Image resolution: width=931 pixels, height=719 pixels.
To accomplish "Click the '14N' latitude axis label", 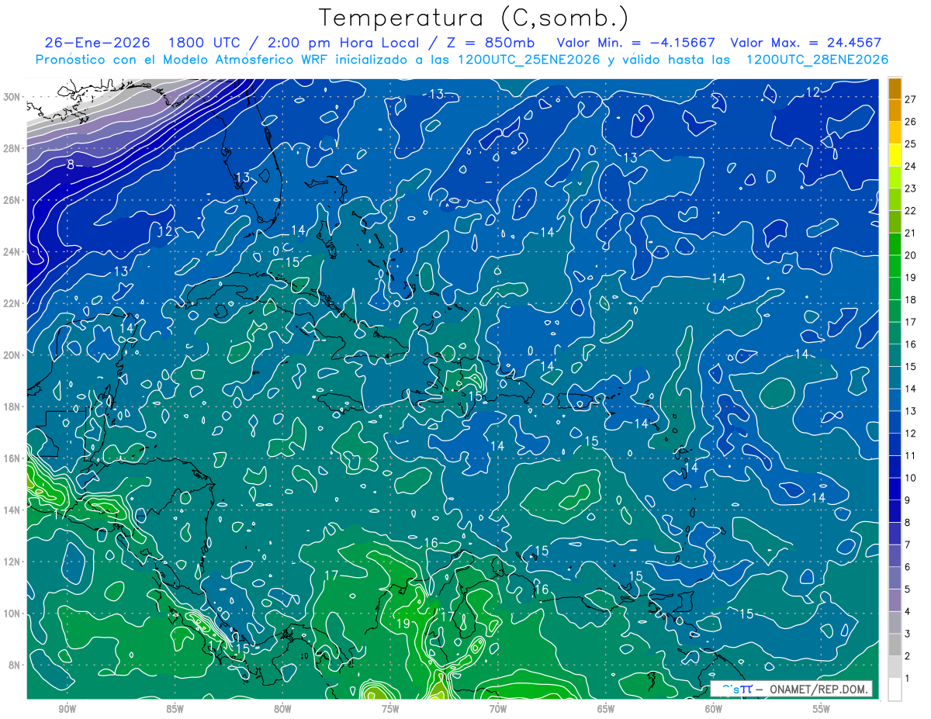I will click(12, 510).
